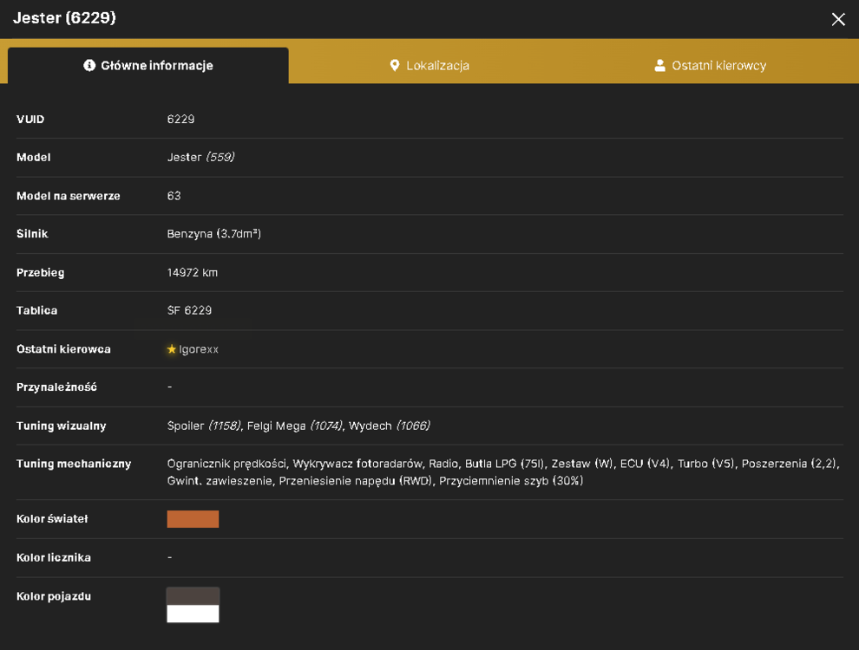Image resolution: width=859 pixels, height=650 pixels.
Task: Click the model value Jester (559)
Action: coord(200,158)
